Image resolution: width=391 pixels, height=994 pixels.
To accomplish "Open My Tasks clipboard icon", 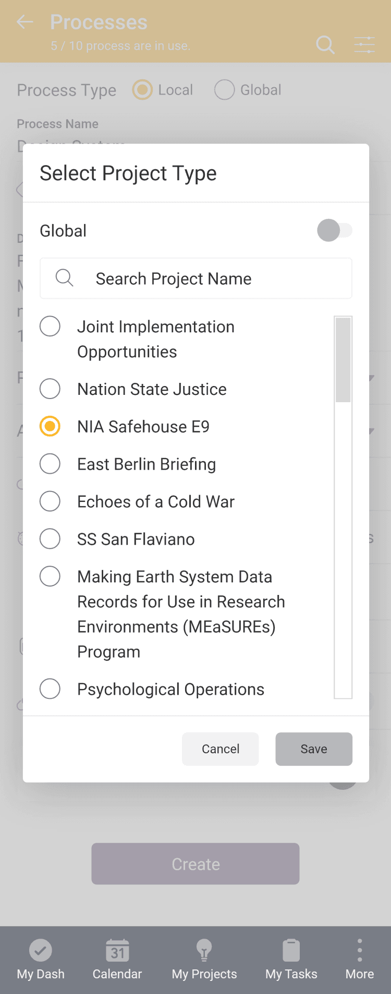I will pos(291,951).
